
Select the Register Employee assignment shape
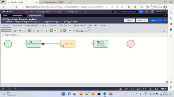pyautogui.click(x=34, y=44)
